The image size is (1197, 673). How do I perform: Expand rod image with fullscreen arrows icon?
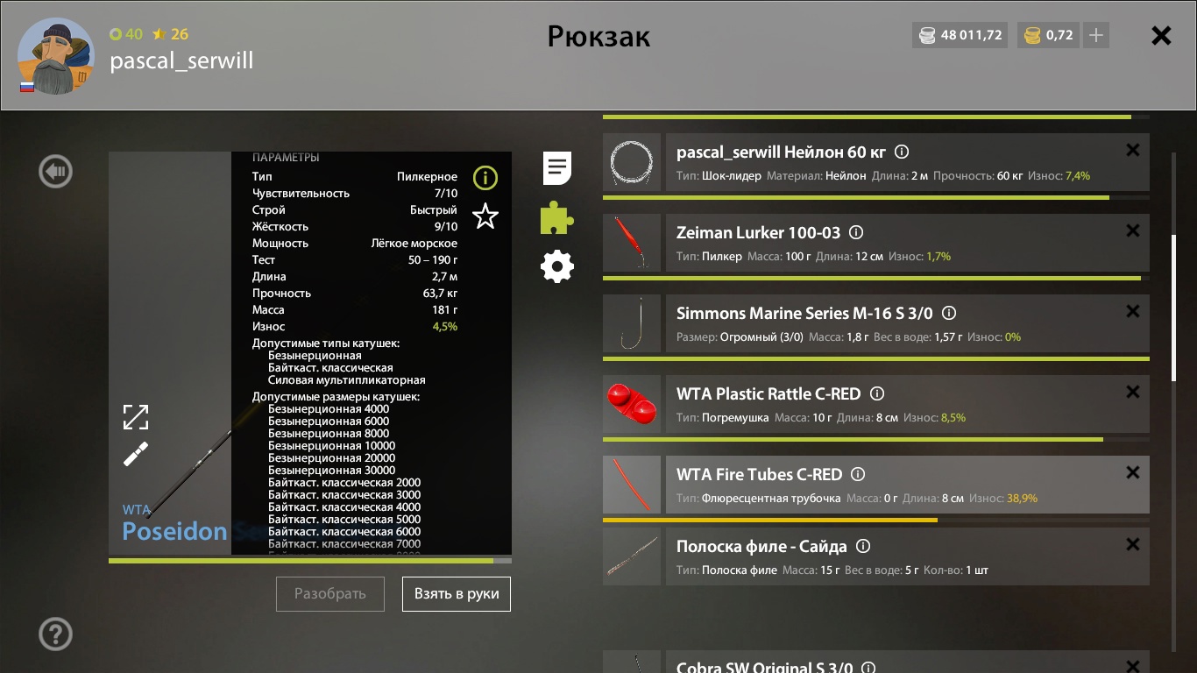point(136,417)
